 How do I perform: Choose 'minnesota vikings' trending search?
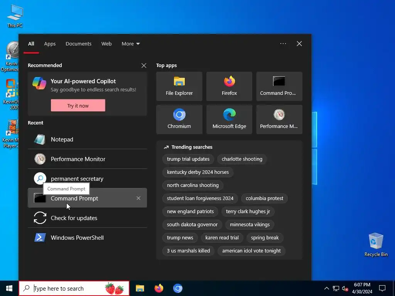click(250, 225)
